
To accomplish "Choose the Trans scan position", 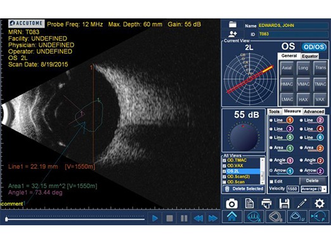I will pos(320,68).
